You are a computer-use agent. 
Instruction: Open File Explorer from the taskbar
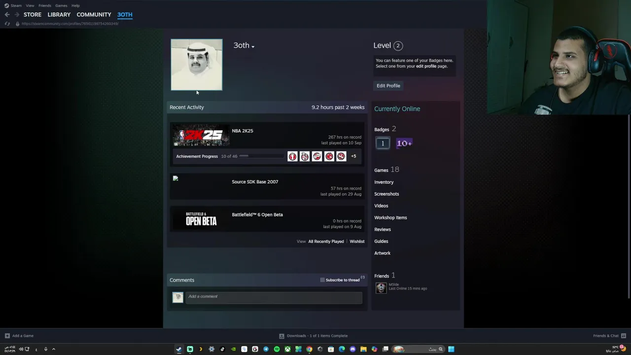[363, 349]
